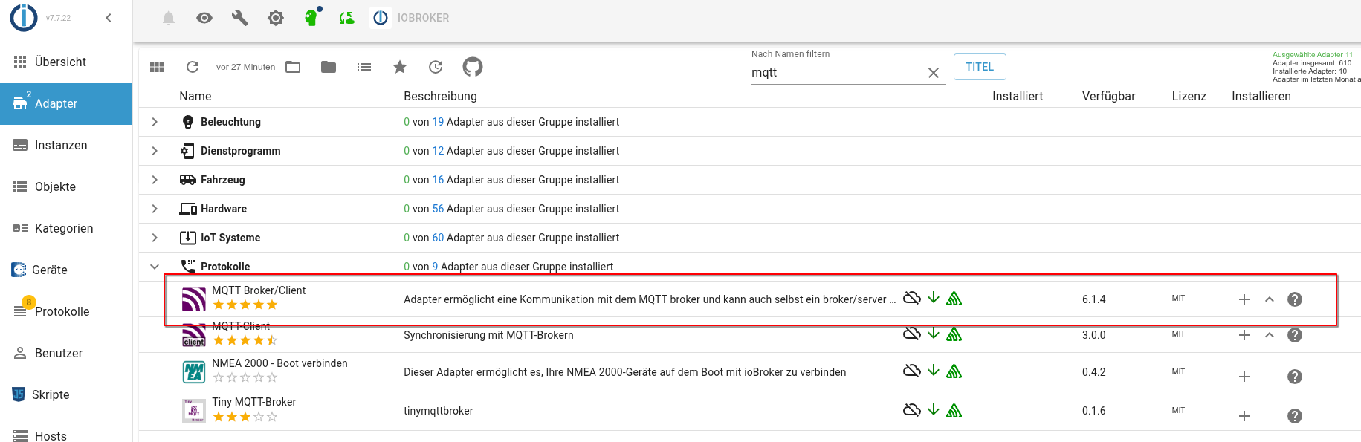Open help for Tiny MQTT-Broker
This screenshot has height=442, width=1361.
pyautogui.click(x=1295, y=416)
